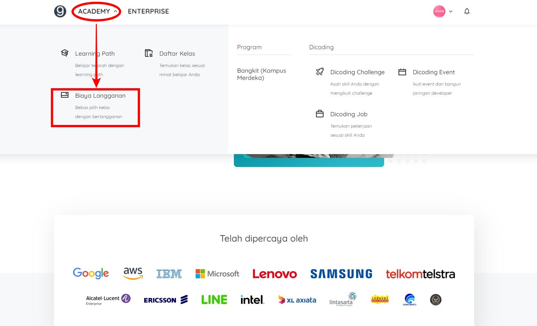Viewport: 537px width, 326px height.
Task: Open Bangkit (Kampus Merdeka) program link
Action: pos(261,74)
